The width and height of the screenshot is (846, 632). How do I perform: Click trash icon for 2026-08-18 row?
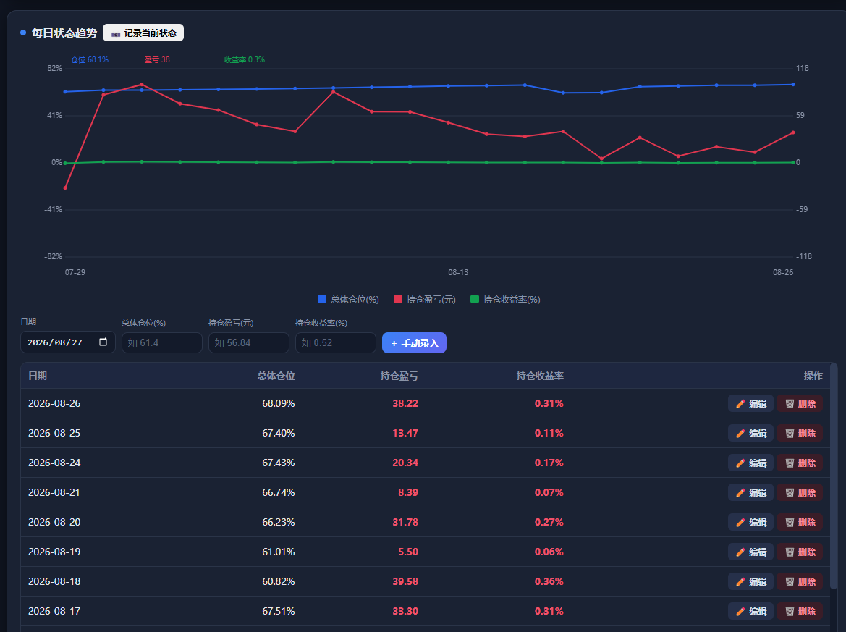coord(790,582)
